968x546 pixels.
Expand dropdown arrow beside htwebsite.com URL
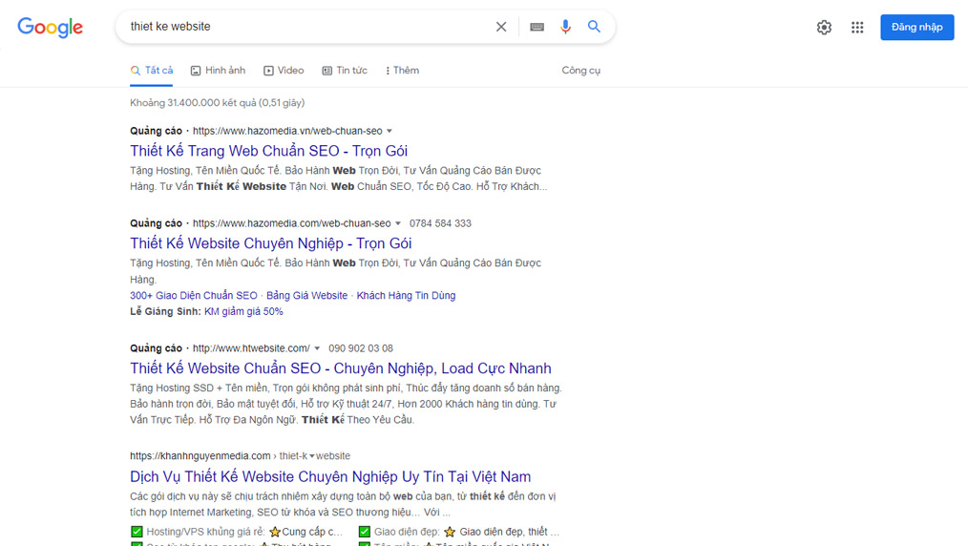click(318, 348)
